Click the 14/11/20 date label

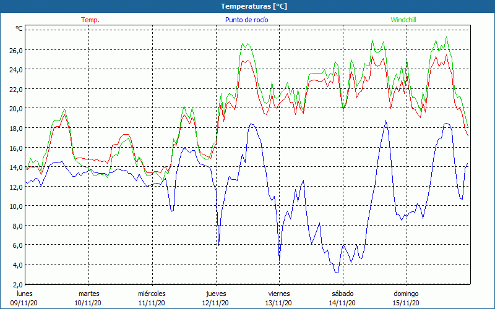[342, 303]
